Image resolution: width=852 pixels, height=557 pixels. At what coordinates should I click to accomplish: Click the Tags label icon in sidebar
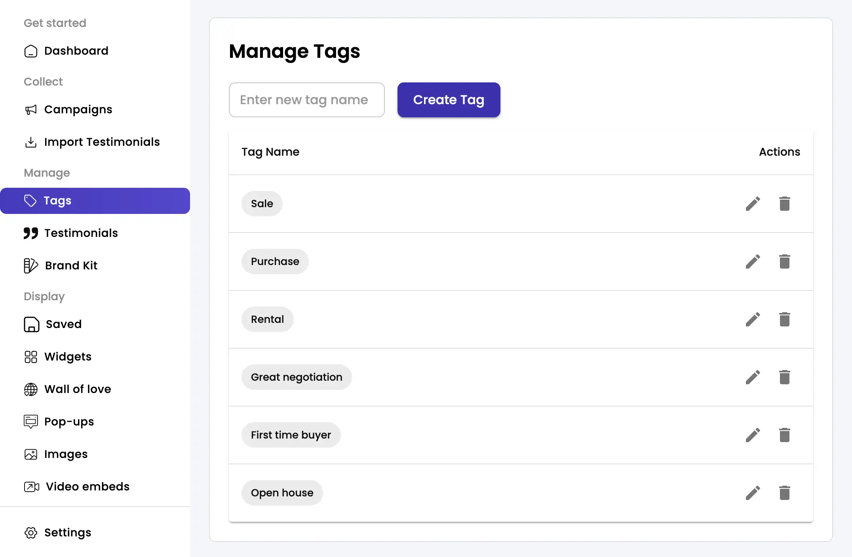click(x=31, y=201)
